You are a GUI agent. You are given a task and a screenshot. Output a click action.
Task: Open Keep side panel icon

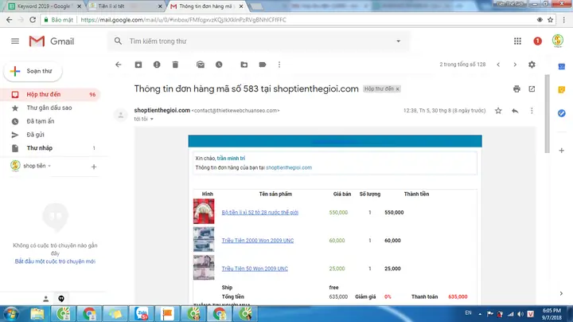coord(562,89)
